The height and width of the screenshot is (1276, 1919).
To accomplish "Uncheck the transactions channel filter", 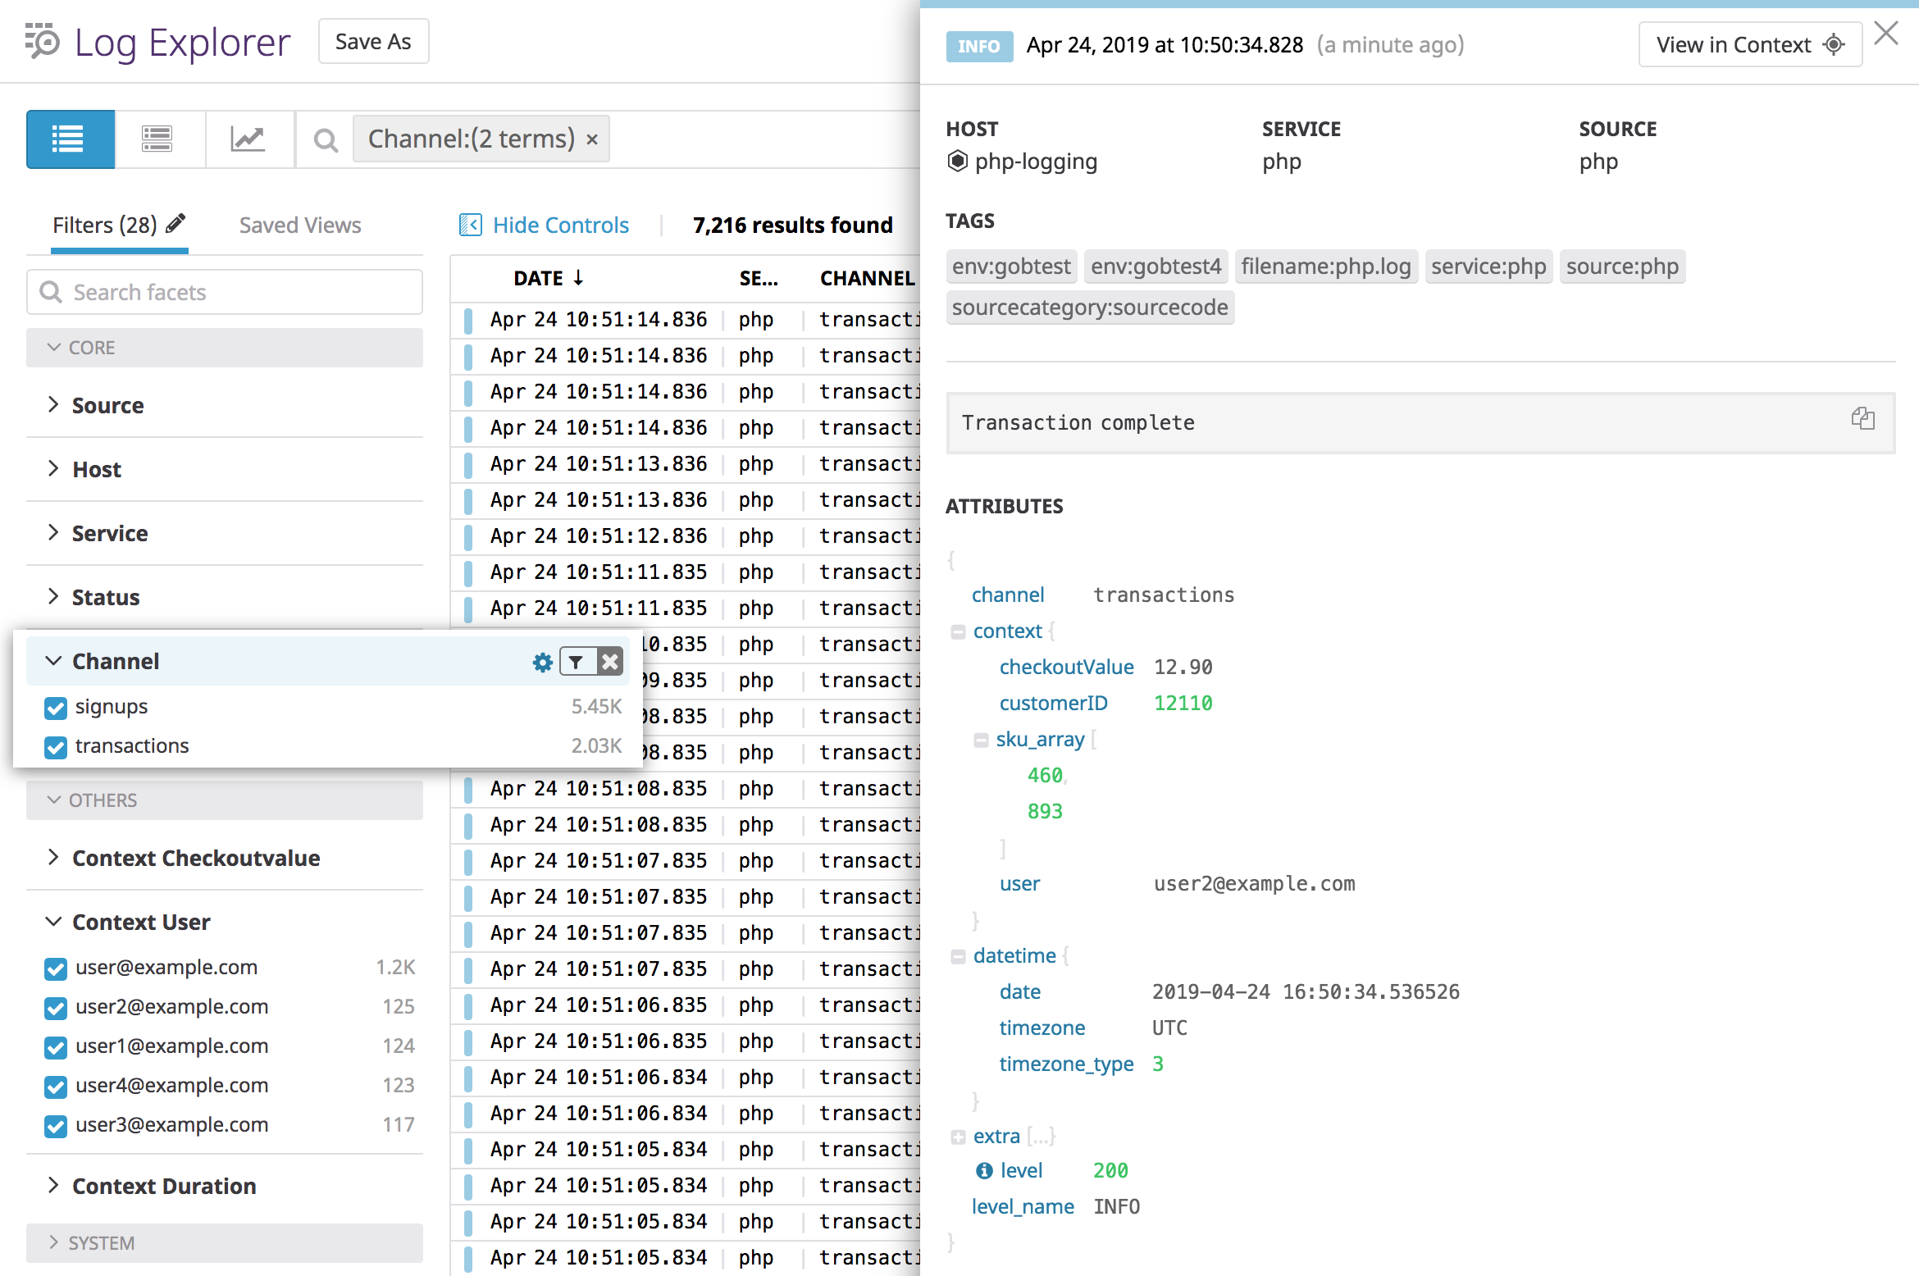I will tap(55, 746).
